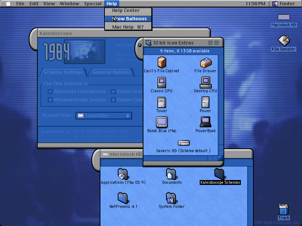Toggle WindowShade Sounds checkbox
Screen dimensions: 302x226
pyautogui.click(x=50, y=100)
